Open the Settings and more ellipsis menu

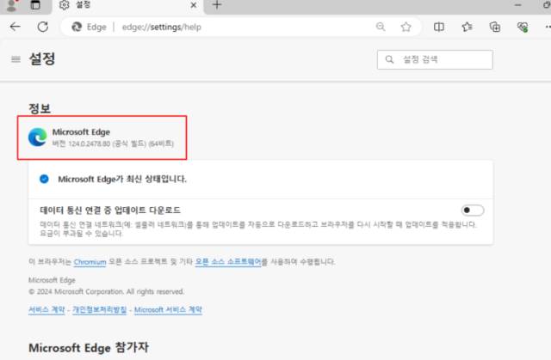click(x=548, y=27)
